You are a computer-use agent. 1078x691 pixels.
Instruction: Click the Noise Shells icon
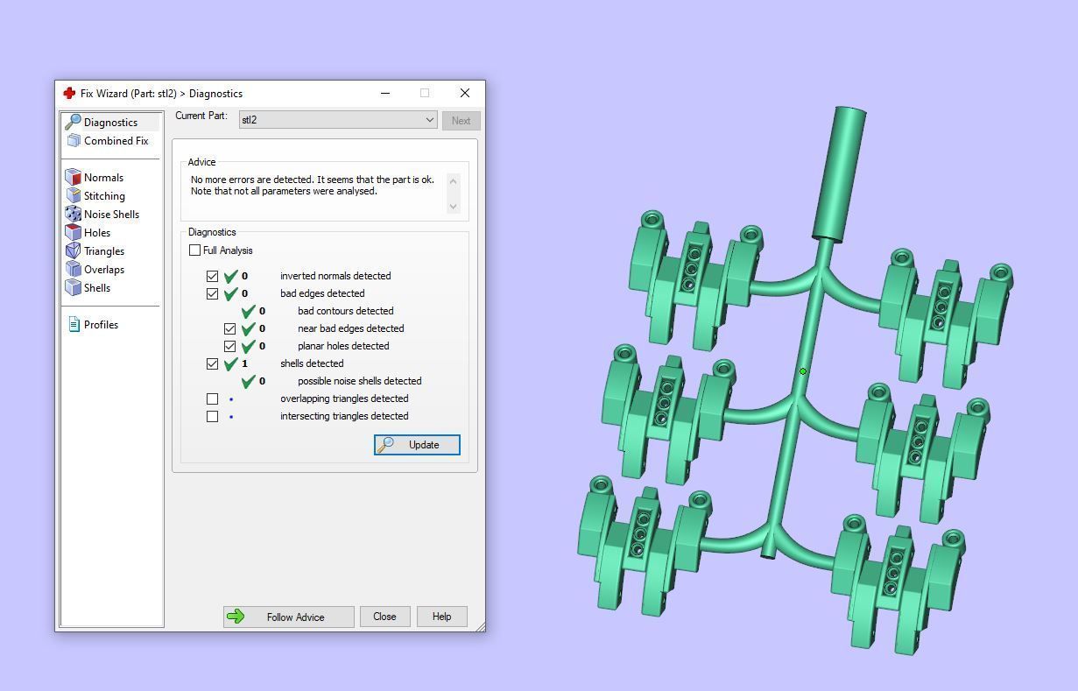click(74, 214)
